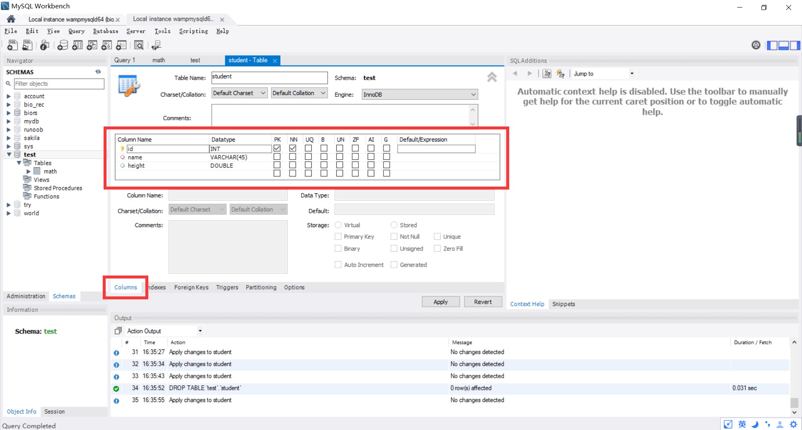Check UQ for the id column

click(x=308, y=148)
